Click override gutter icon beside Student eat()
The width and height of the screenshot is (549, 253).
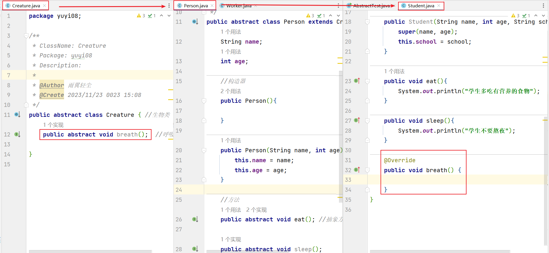coord(357,81)
